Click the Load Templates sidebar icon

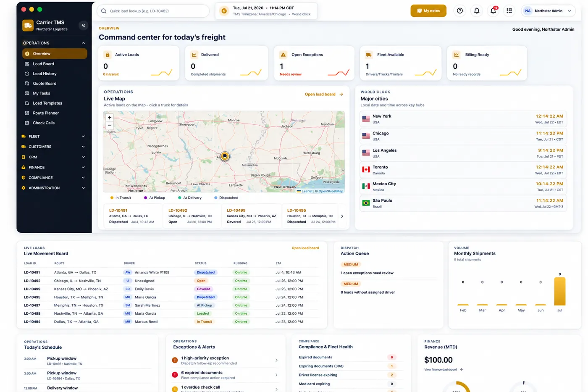point(27,103)
